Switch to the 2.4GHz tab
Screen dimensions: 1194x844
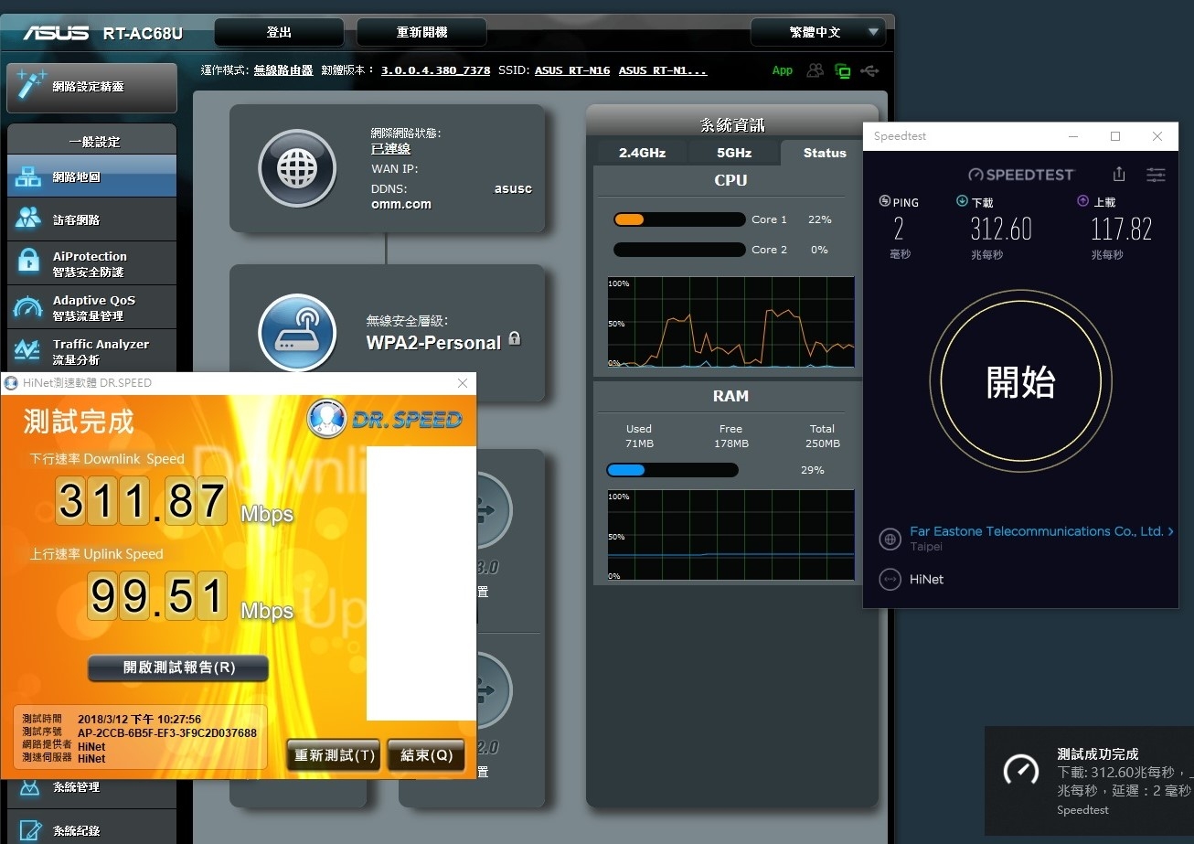tap(642, 153)
